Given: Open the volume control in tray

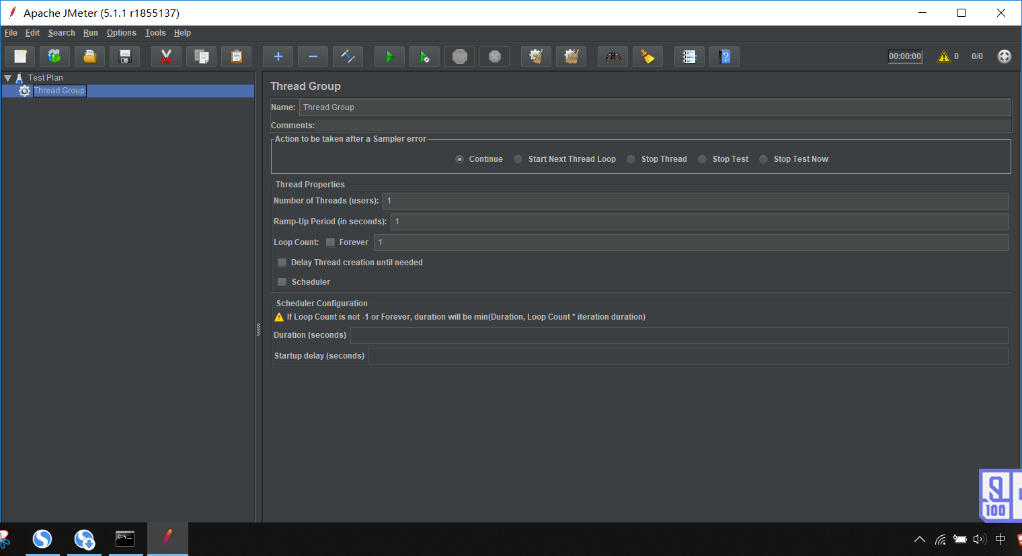Looking at the screenshot, I should click(980, 539).
